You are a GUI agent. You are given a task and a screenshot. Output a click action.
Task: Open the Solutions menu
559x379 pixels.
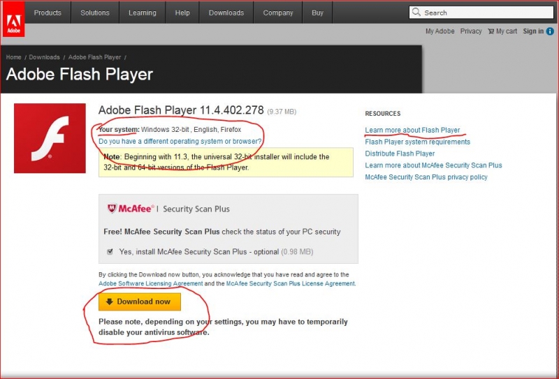[x=95, y=13]
